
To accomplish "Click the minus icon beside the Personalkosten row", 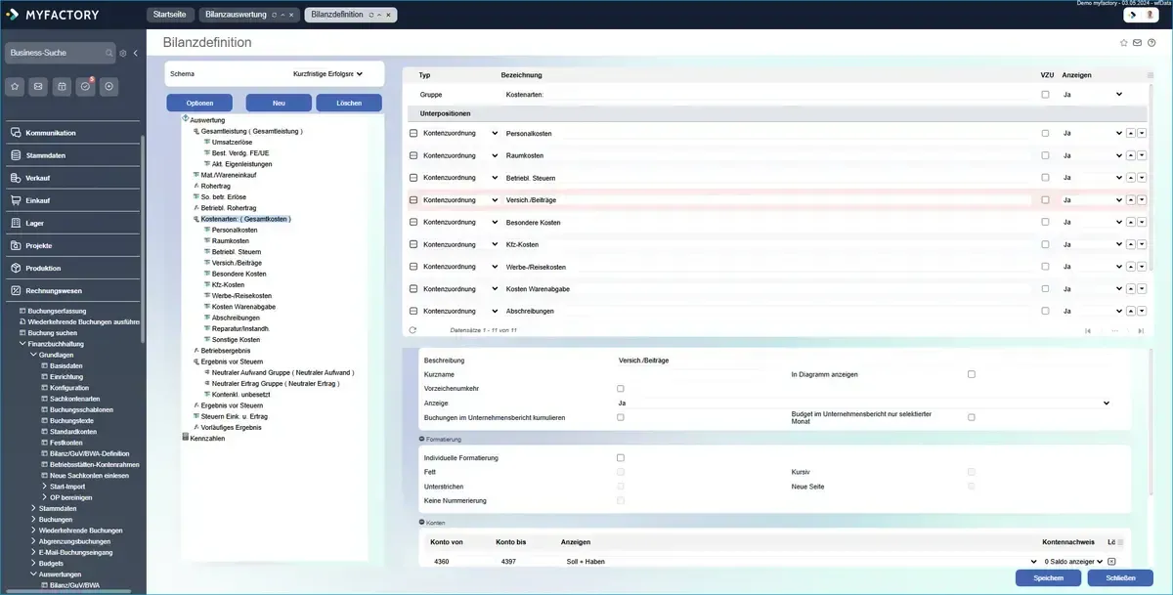I will [413, 133].
